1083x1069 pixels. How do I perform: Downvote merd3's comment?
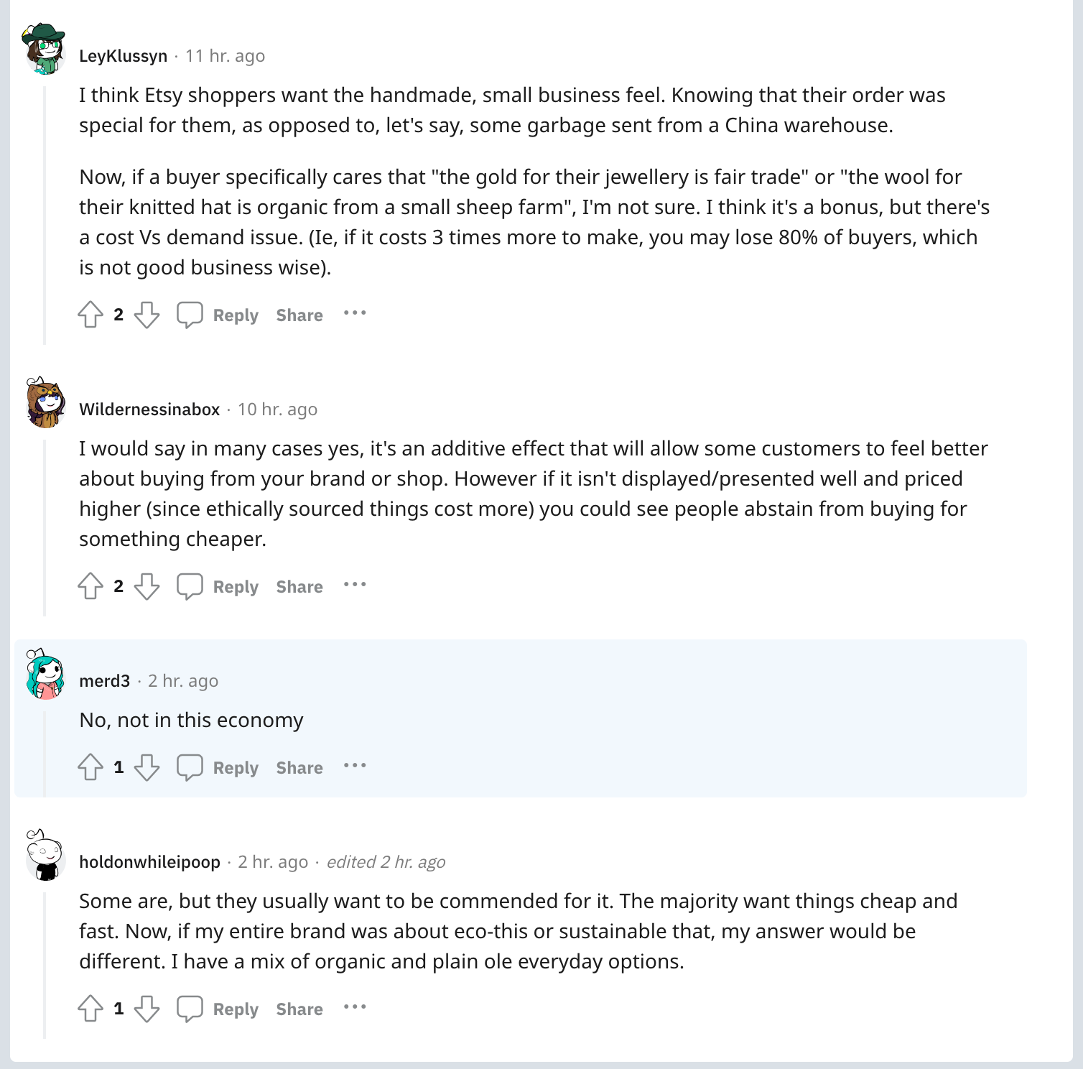tap(147, 767)
